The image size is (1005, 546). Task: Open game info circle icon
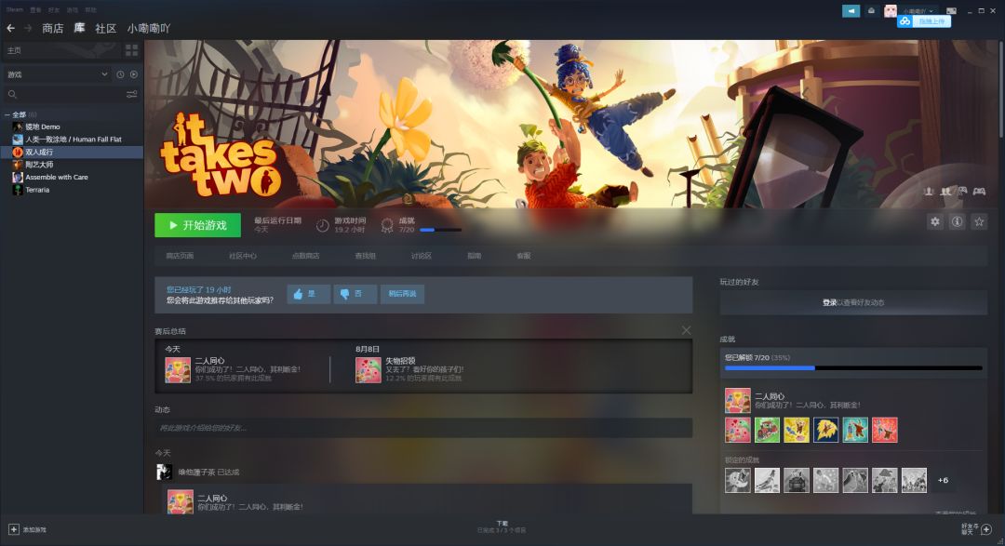[x=957, y=221]
